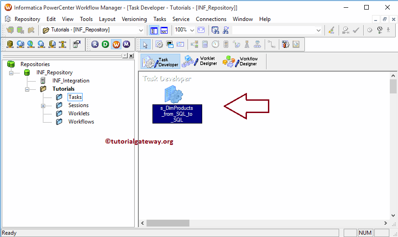
Task: Collapse the INF_Repository tree node
Action: (11, 73)
